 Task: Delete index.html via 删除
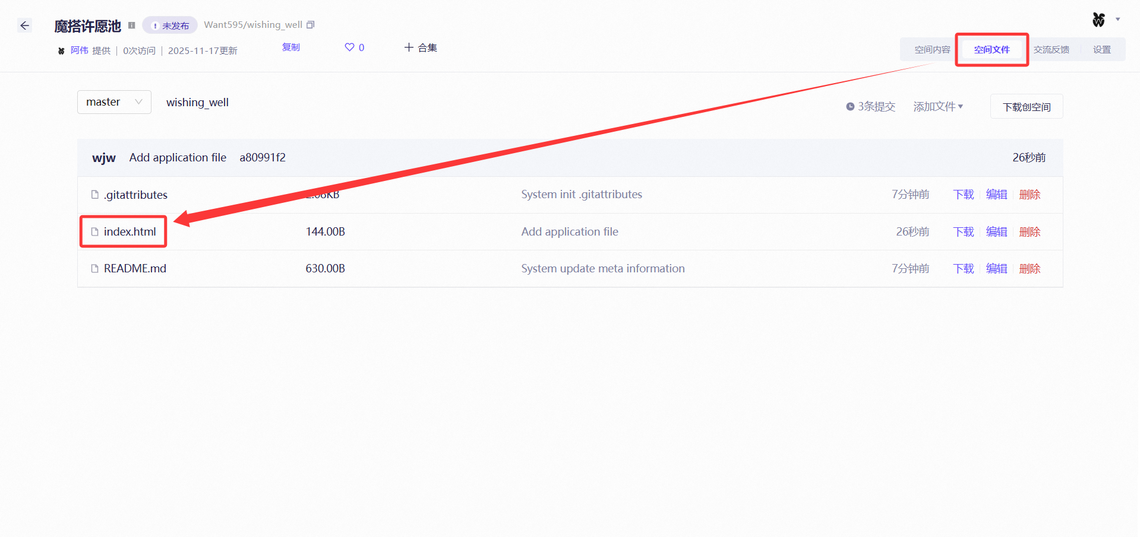coord(1030,232)
